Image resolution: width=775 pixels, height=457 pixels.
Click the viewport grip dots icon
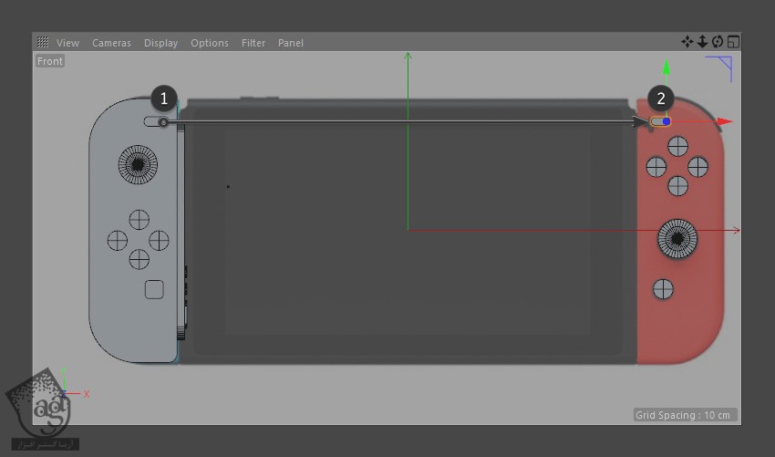point(43,42)
